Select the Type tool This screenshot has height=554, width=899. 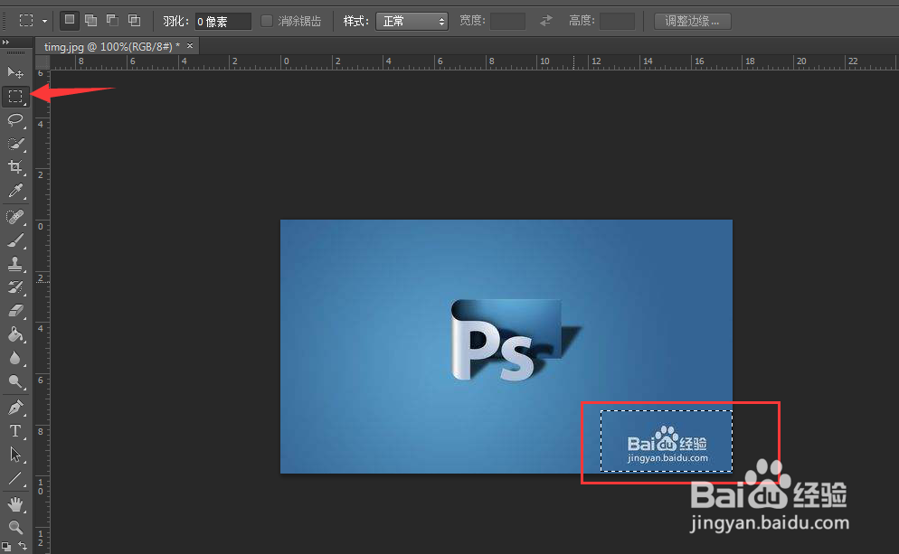(15, 431)
